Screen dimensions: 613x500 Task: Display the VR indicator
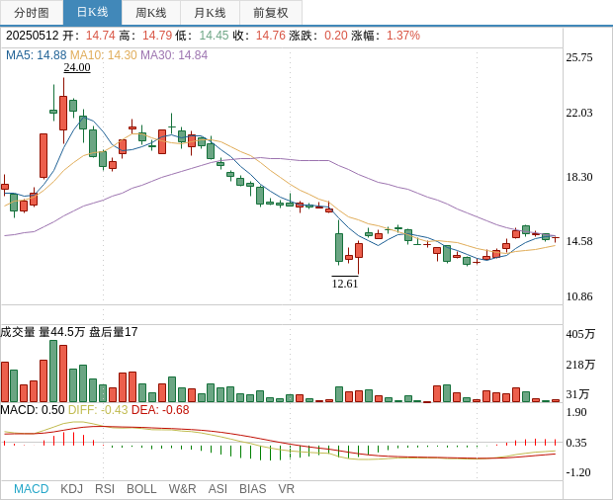pyautogui.click(x=286, y=489)
